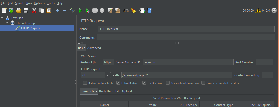
Task: Open the File menu
Action: (x=3, y=3)
